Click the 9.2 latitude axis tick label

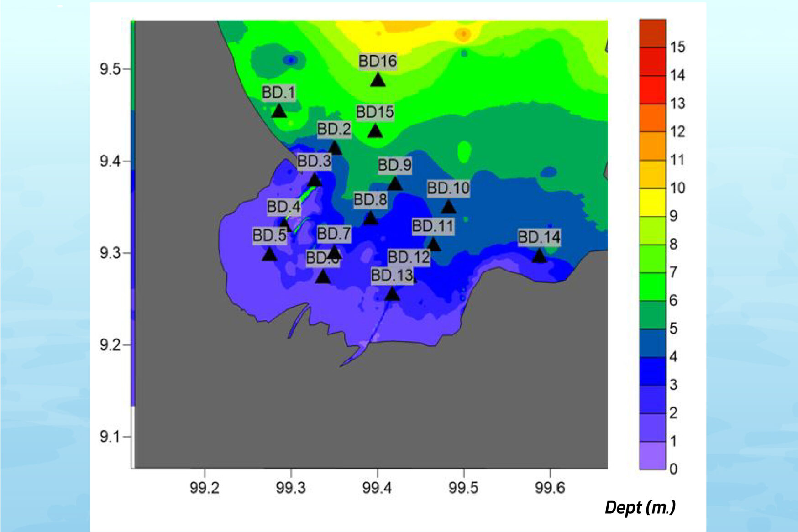point(109,345)
